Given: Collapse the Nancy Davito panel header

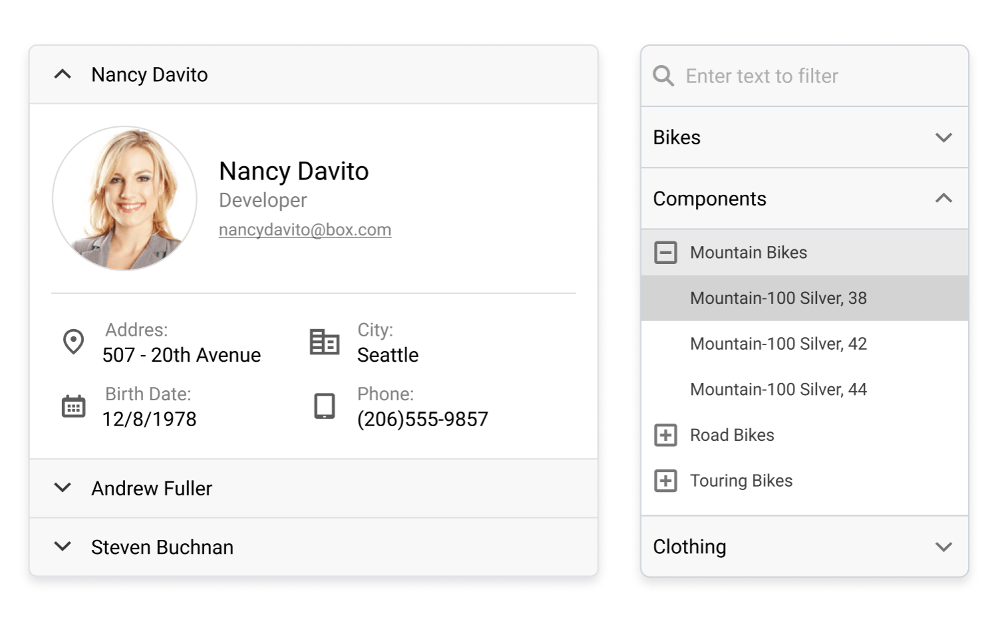Looking at the screenshot, I should tap(63, 74).
